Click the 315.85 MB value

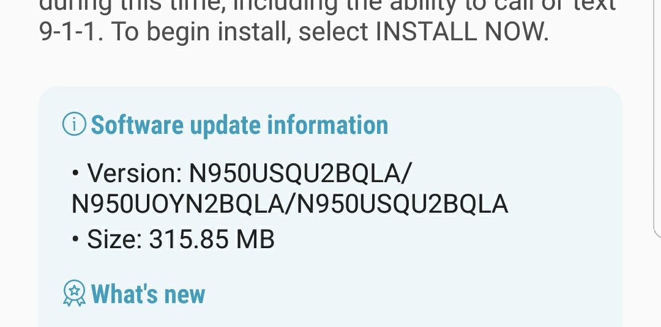212,239
